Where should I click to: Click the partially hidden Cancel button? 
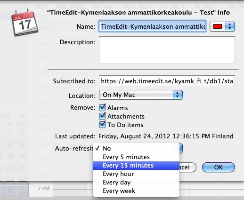[187, 167]
